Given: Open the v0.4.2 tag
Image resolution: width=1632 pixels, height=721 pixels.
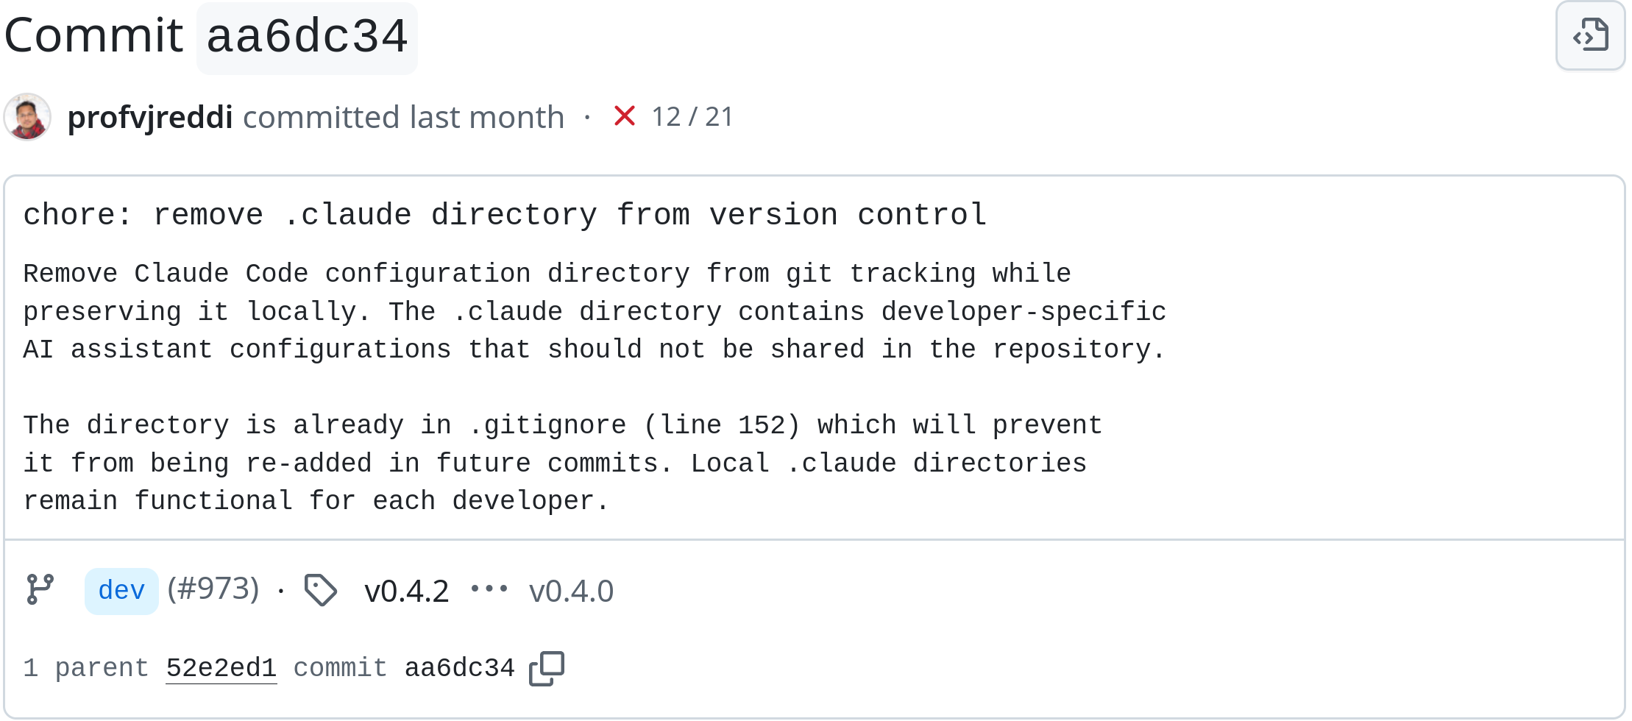Looking at the screenshot, I should [x=406, y=592].
